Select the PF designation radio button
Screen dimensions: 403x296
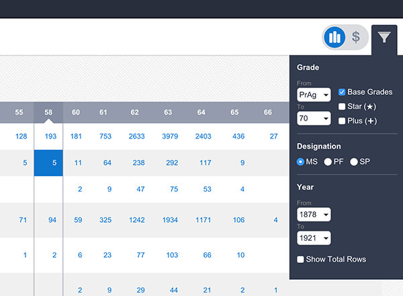click(x=328, y=162)
